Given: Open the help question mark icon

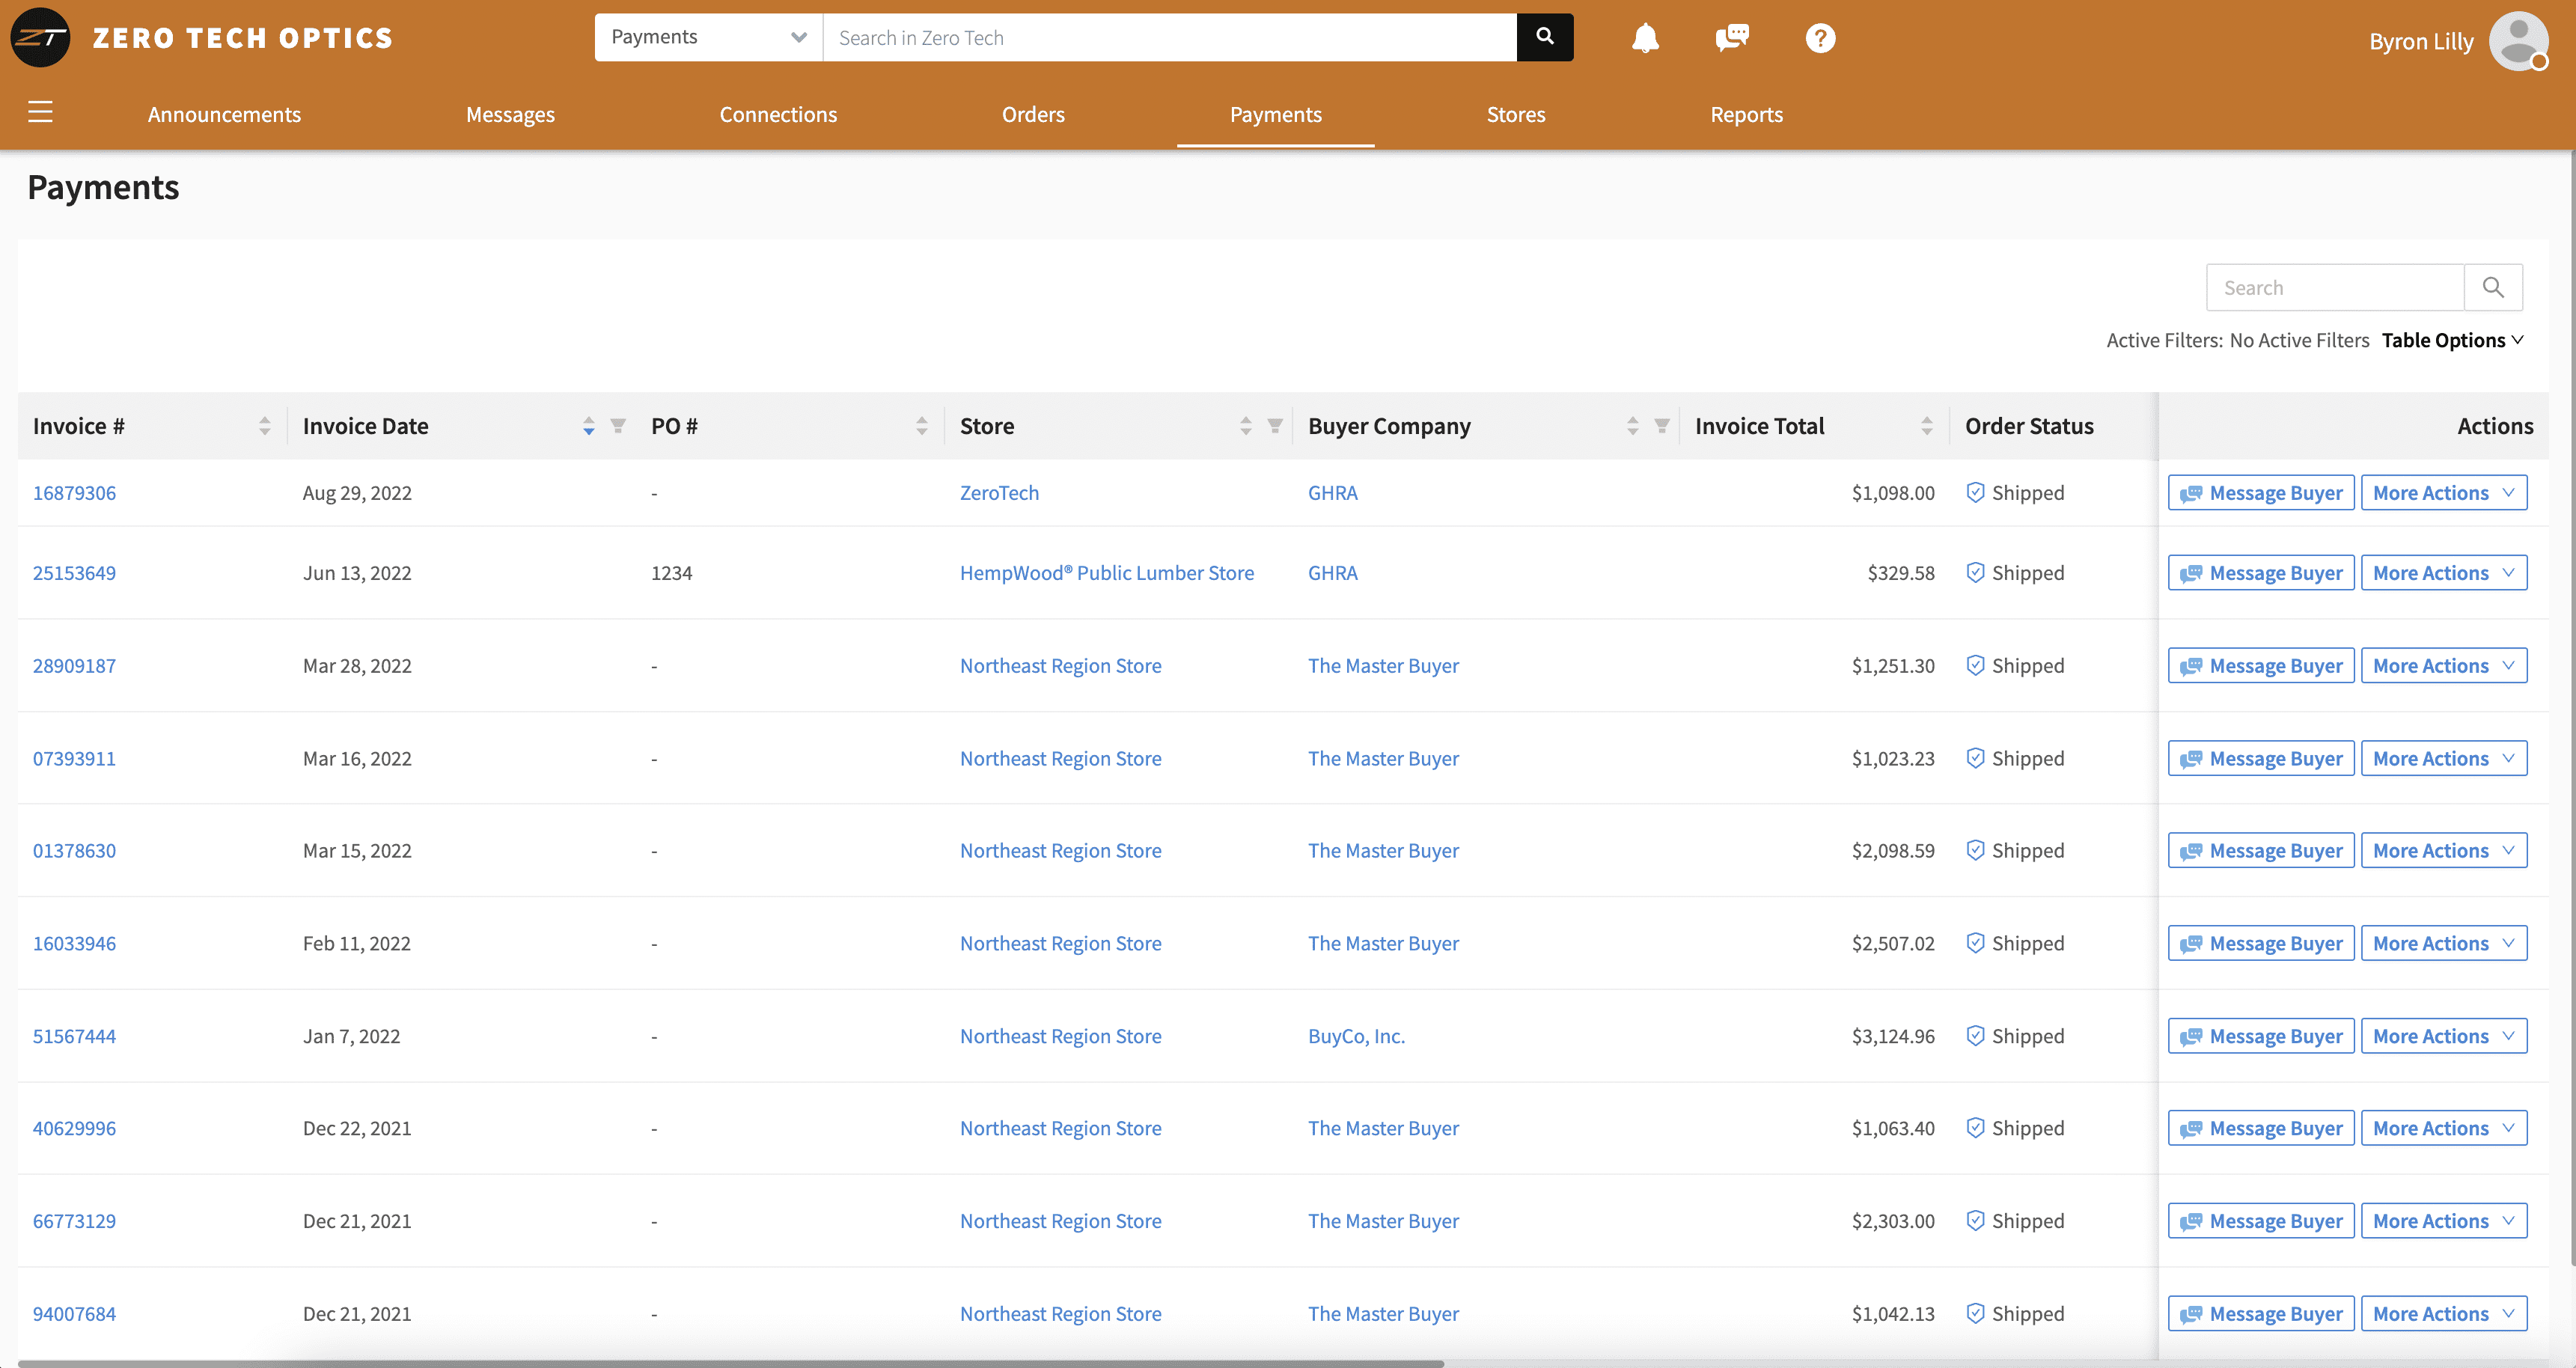Looking at the screenshot, I should click(1820, 38).
